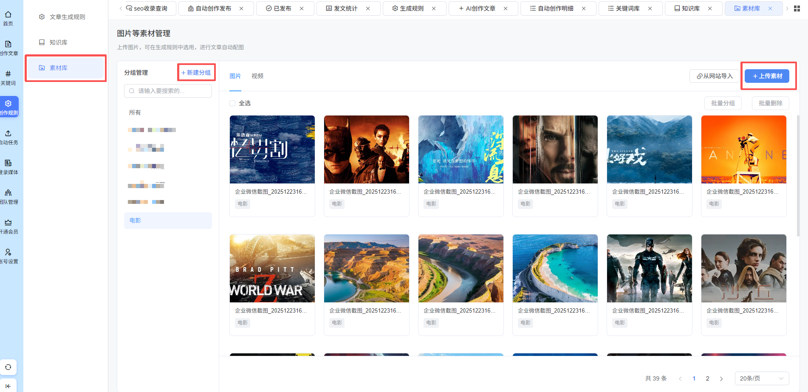Open team management icon

pos(8,193)
